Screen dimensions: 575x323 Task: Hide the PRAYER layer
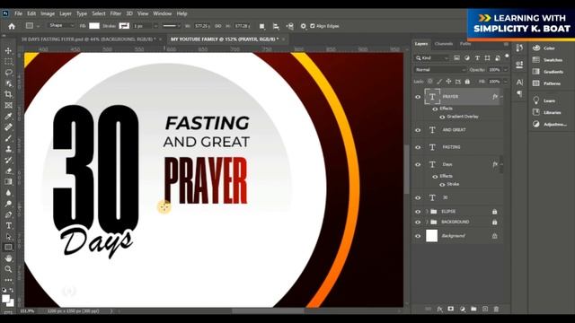coord(418,97)
